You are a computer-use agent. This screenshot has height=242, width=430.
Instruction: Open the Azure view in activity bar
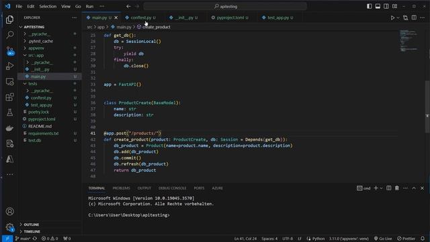(10, 159)
